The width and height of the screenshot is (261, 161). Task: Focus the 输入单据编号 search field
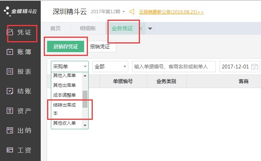174,67
